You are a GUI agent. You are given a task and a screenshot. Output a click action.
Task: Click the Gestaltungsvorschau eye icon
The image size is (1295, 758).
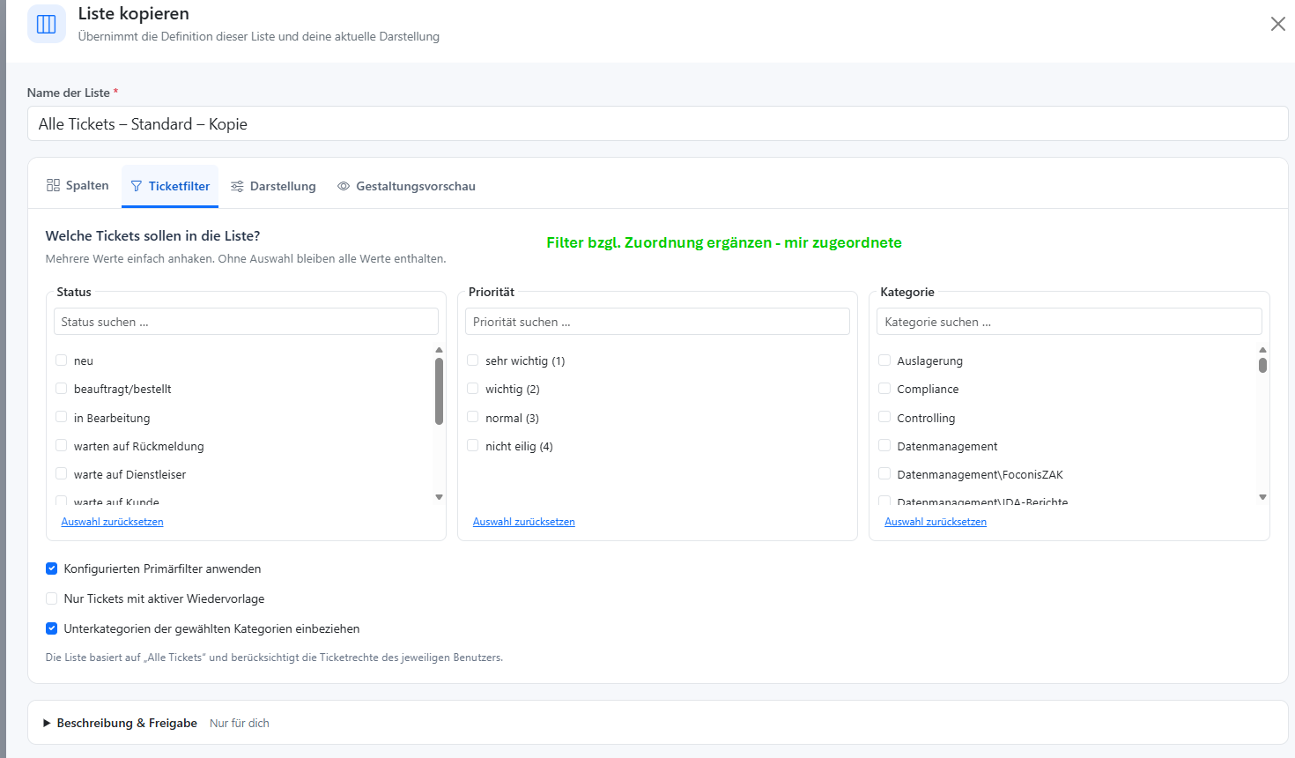(x=344, y=186)
